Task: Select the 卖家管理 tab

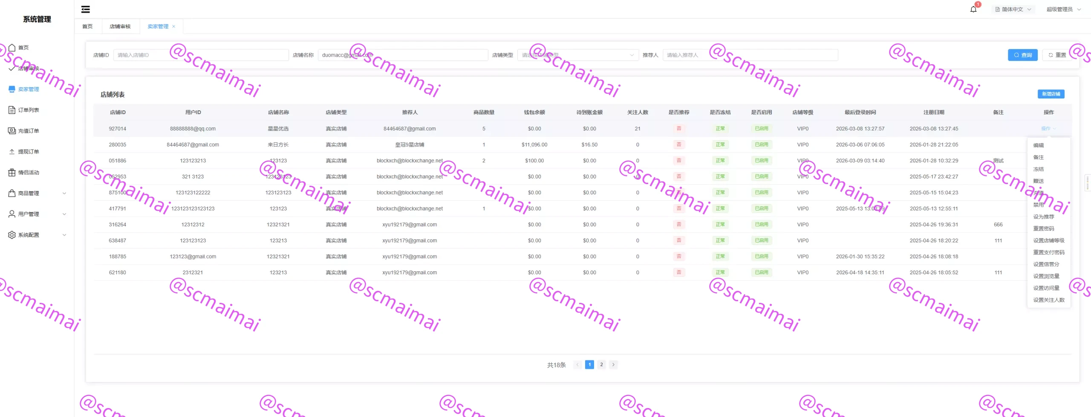Action: (158, 26)
